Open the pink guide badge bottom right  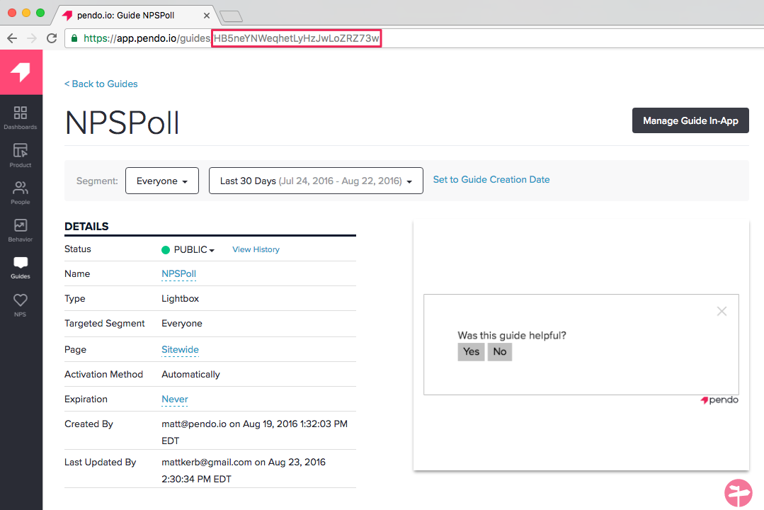[x=739, y=492]
